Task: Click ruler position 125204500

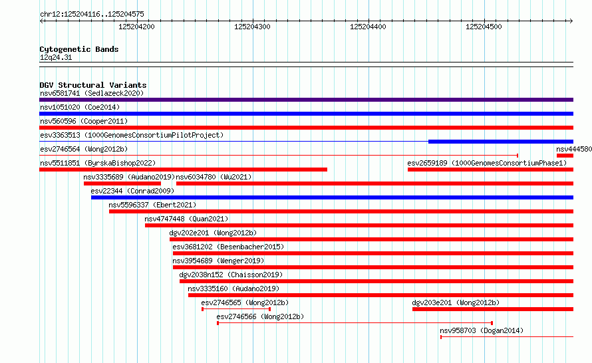Action: tap(484, 27)
